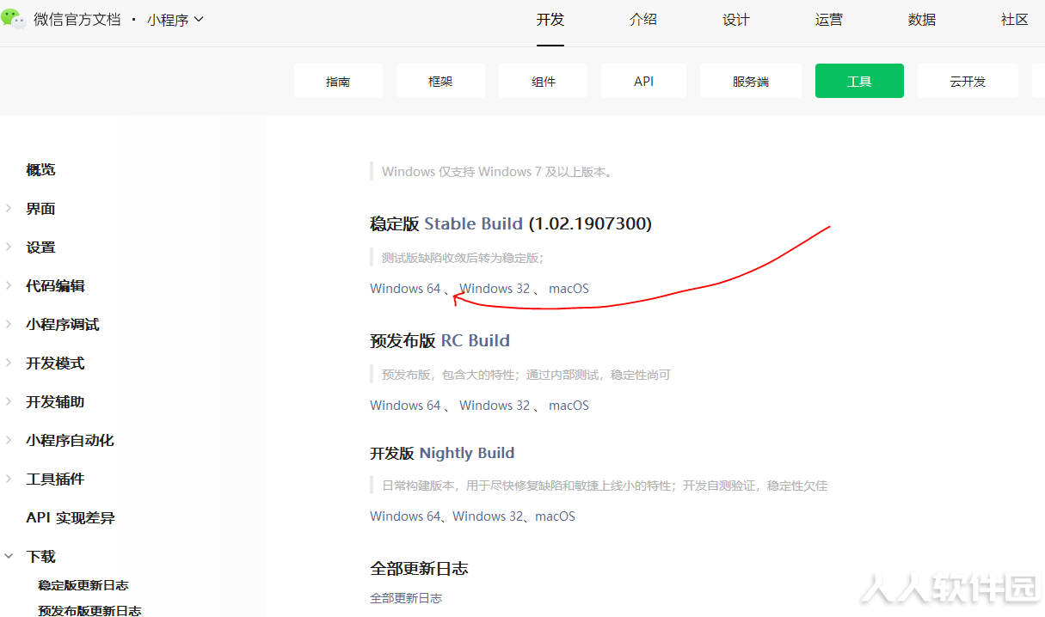
Task: Expand the 设置 sidebar chevron
Action: 9,247
